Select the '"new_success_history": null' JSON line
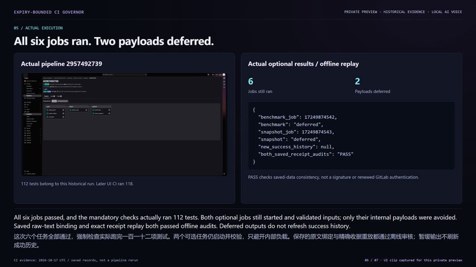Viewport: 476px width, 267px height. [296, 147]
